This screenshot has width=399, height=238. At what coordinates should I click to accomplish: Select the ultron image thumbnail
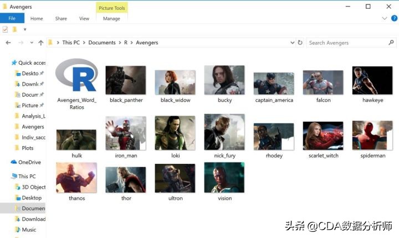(x=175, y=178)
